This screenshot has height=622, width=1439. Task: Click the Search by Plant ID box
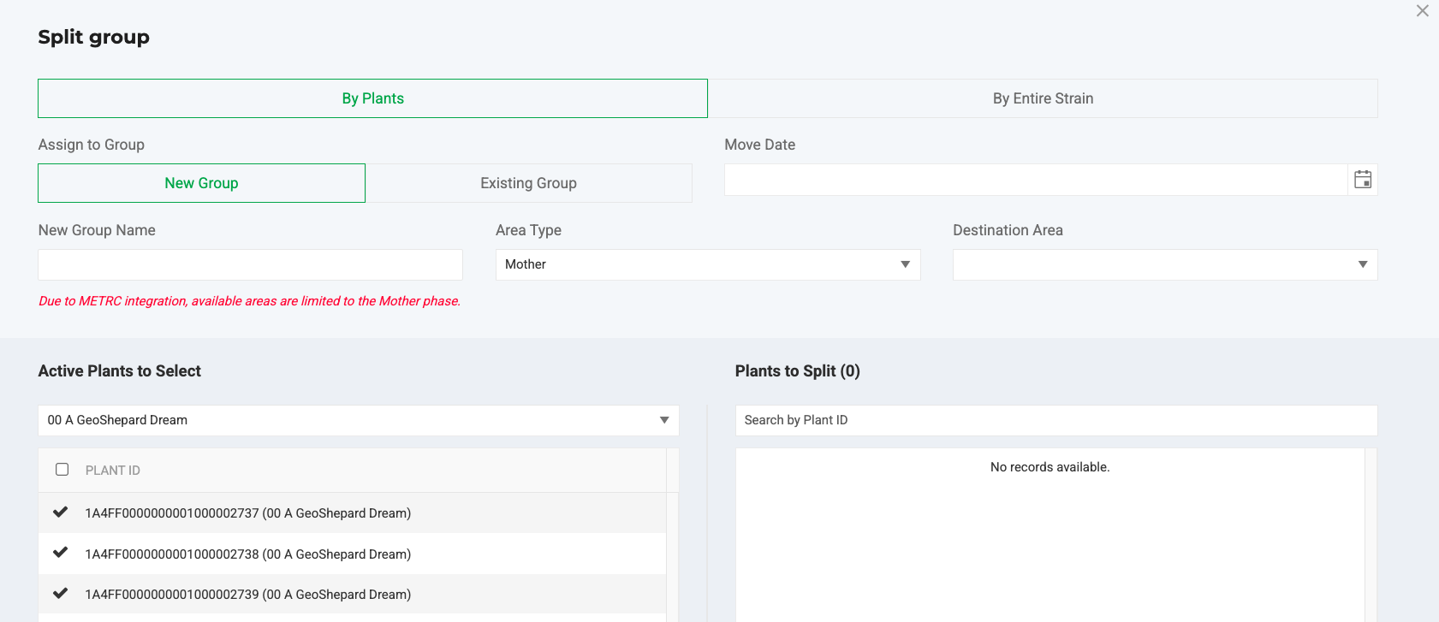tap(1055, 420)
